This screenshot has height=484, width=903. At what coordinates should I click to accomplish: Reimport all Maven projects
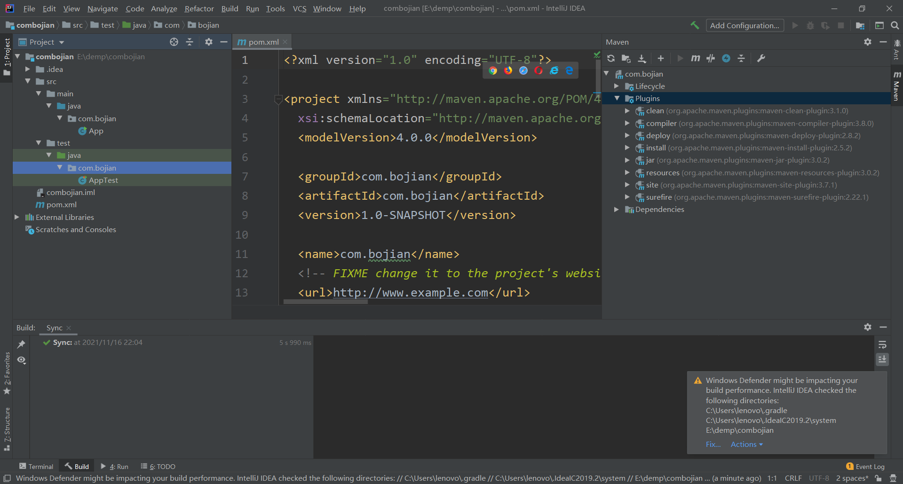click(611, 58)
